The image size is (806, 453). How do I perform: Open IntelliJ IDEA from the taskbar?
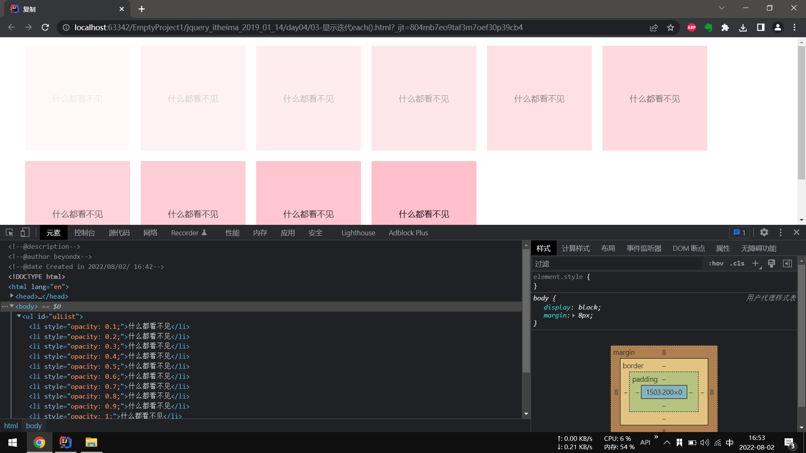[x=65, y=443]
